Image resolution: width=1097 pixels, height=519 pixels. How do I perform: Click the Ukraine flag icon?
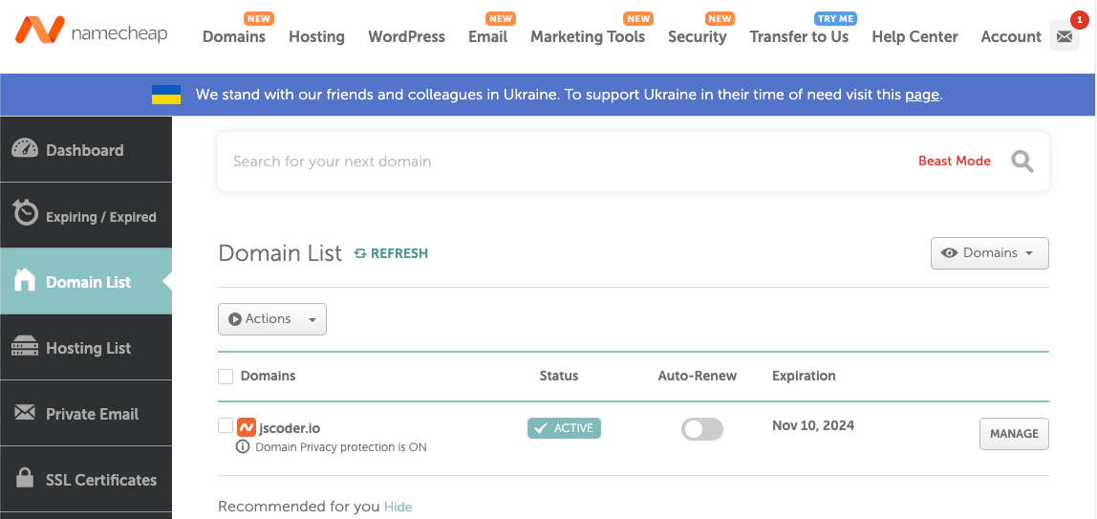[166, 95]
